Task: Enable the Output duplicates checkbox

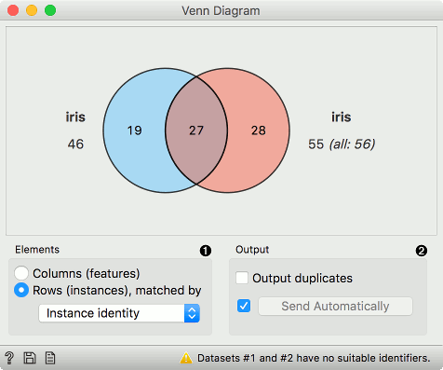Action: click(x=242, y=278)
